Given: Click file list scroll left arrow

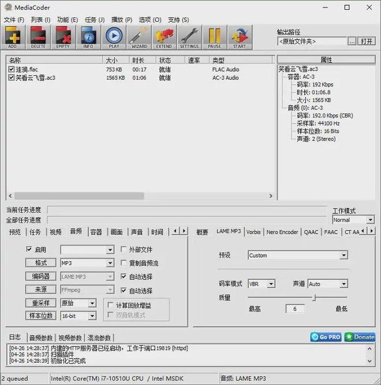Looking at the screenshot, I should pyautogui.click(x=10, y=196).
